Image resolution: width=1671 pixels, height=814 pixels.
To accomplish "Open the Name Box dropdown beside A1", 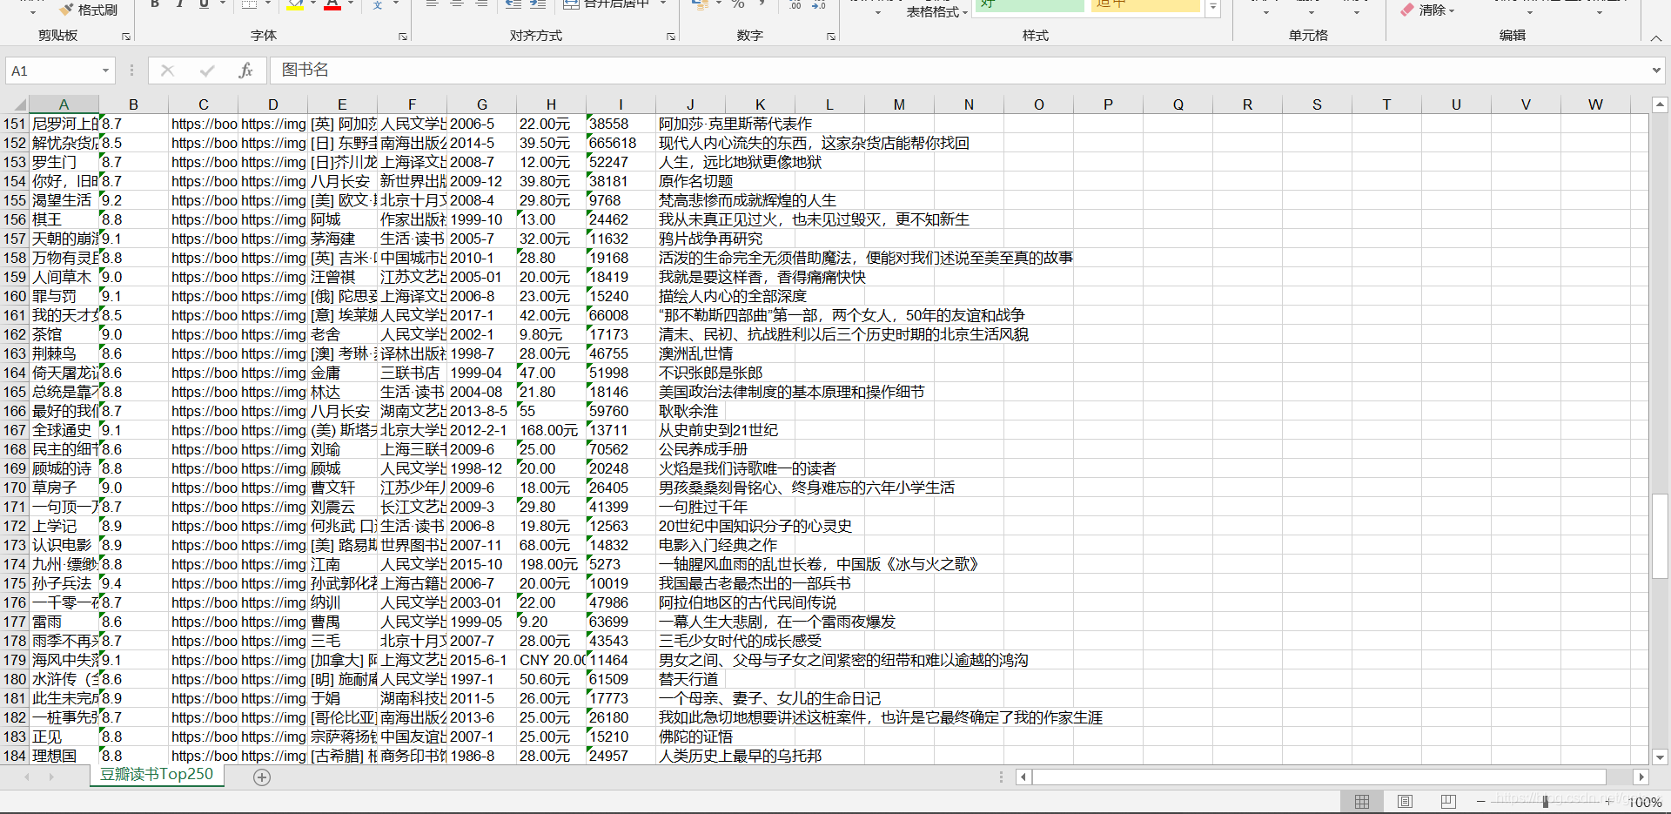I will (x=105, y=71).
